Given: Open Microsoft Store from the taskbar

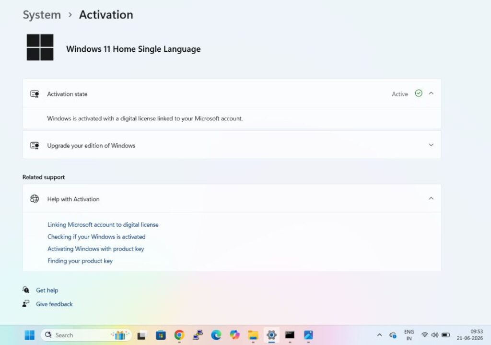Looking at the screenshot, I should click(161, 335).
